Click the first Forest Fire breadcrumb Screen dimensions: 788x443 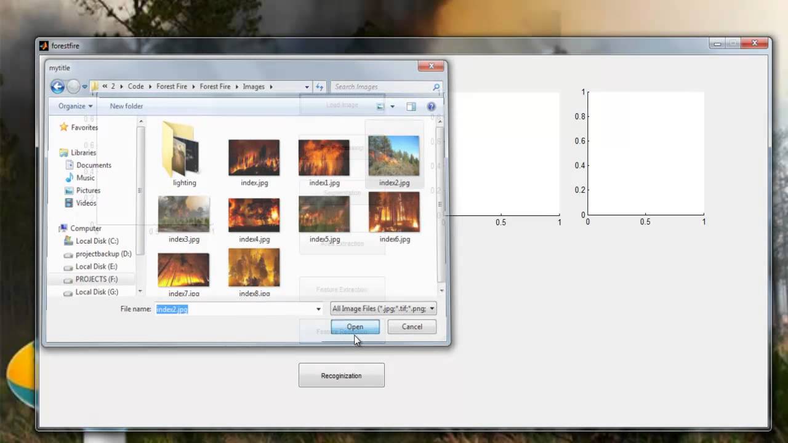click(x=172, y=87)
